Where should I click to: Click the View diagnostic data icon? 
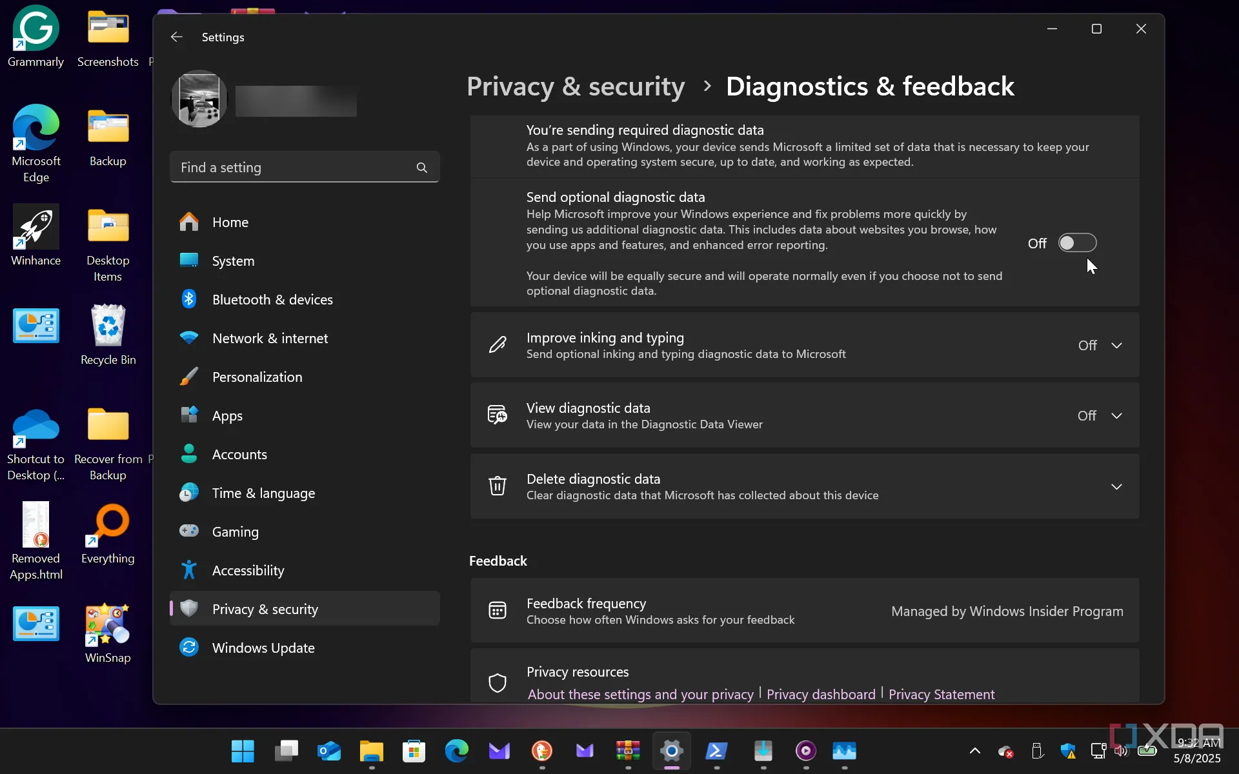498,415
